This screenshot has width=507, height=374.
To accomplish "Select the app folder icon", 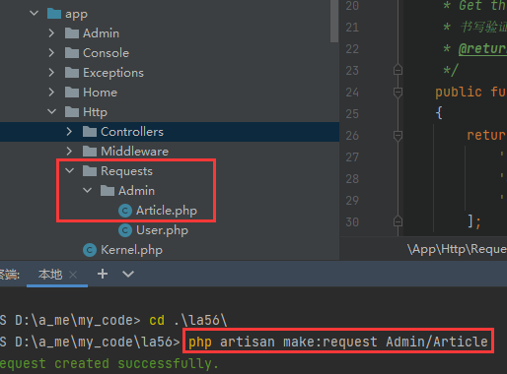I will (x=54, y=14).
